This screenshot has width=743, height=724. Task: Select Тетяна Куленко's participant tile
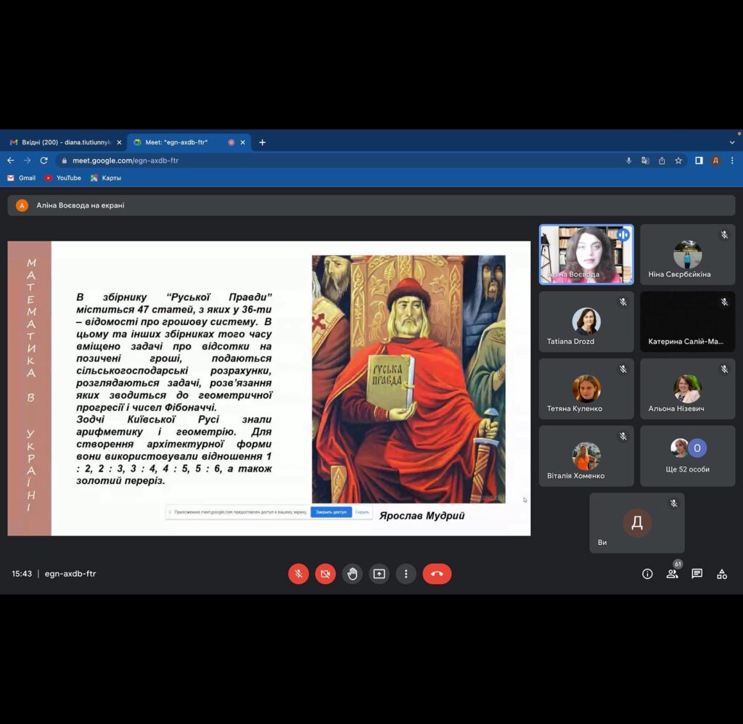coord(586,389)
